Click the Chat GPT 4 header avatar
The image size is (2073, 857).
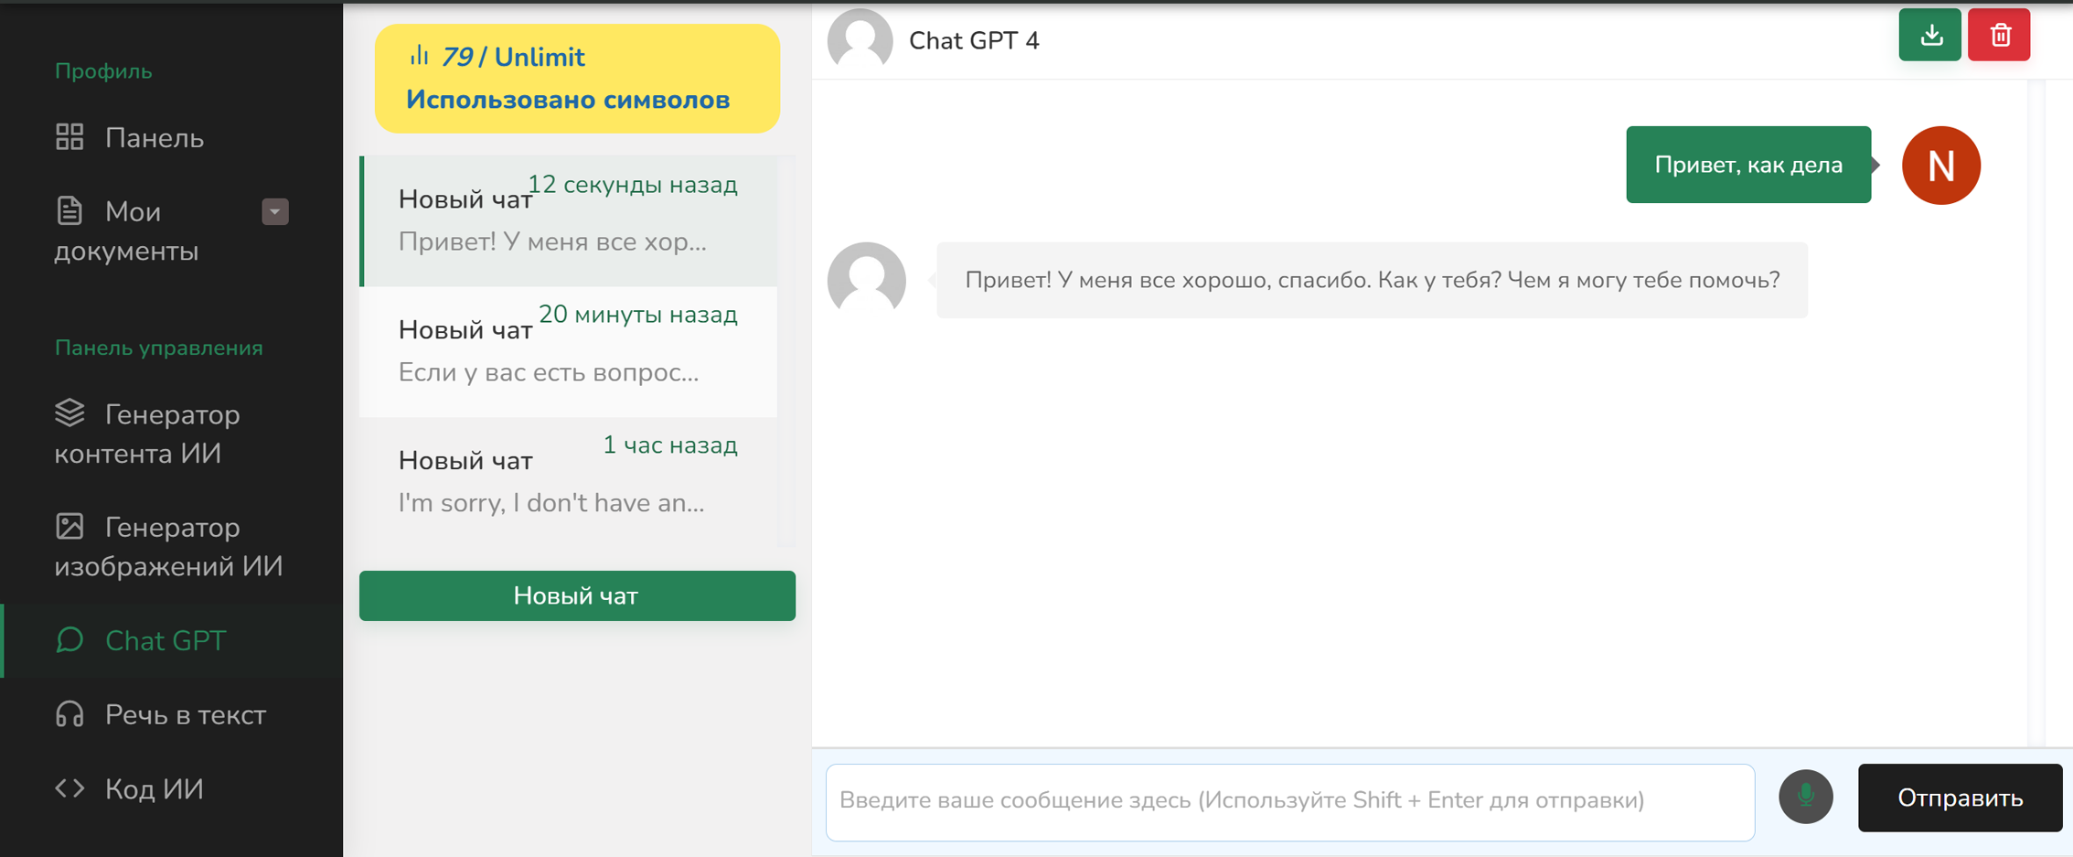pos(858,40)
